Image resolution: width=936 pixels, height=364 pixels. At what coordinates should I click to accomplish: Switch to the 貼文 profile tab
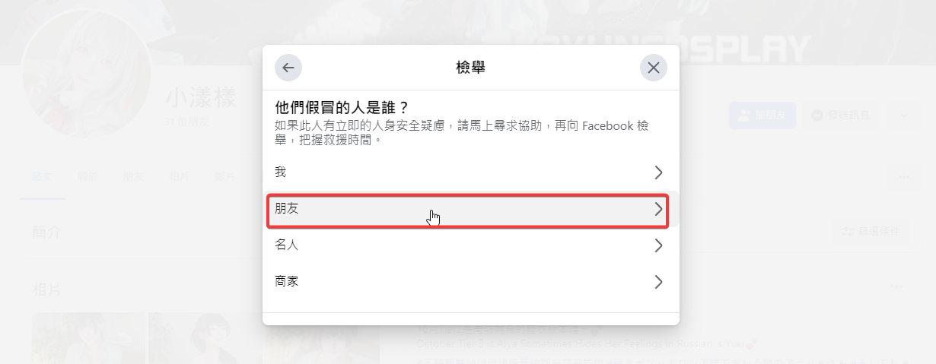43,177
